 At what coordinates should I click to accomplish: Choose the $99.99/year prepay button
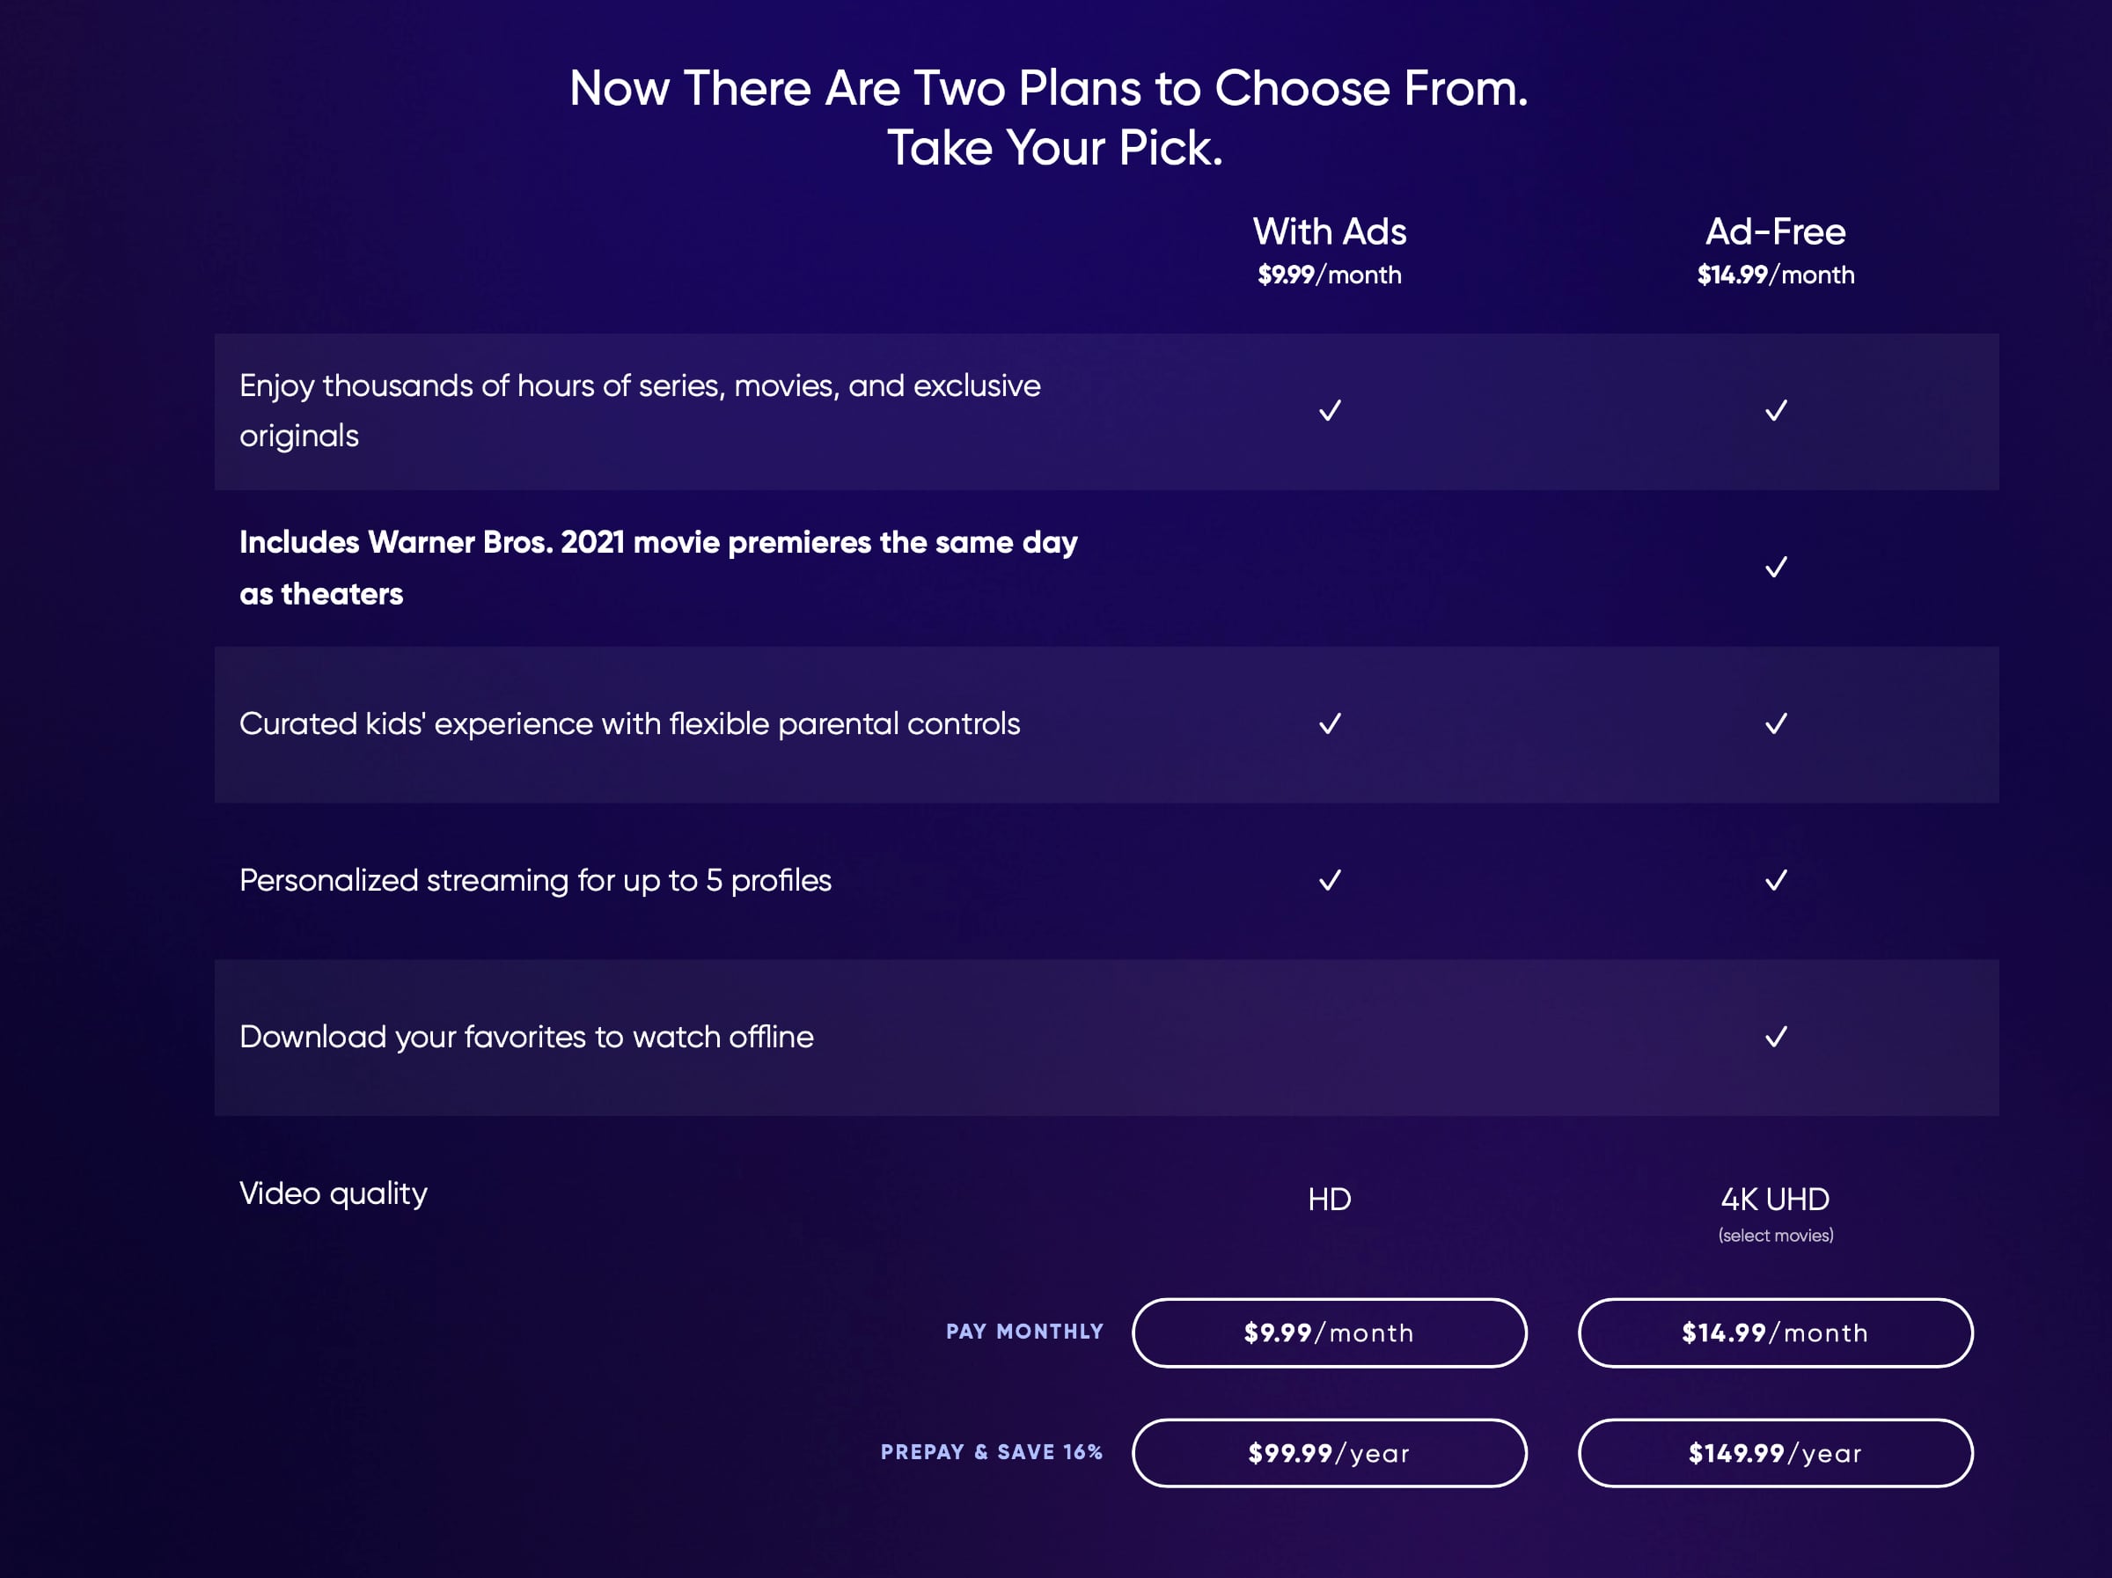pyautogui.click(x=1329, y=1453)
